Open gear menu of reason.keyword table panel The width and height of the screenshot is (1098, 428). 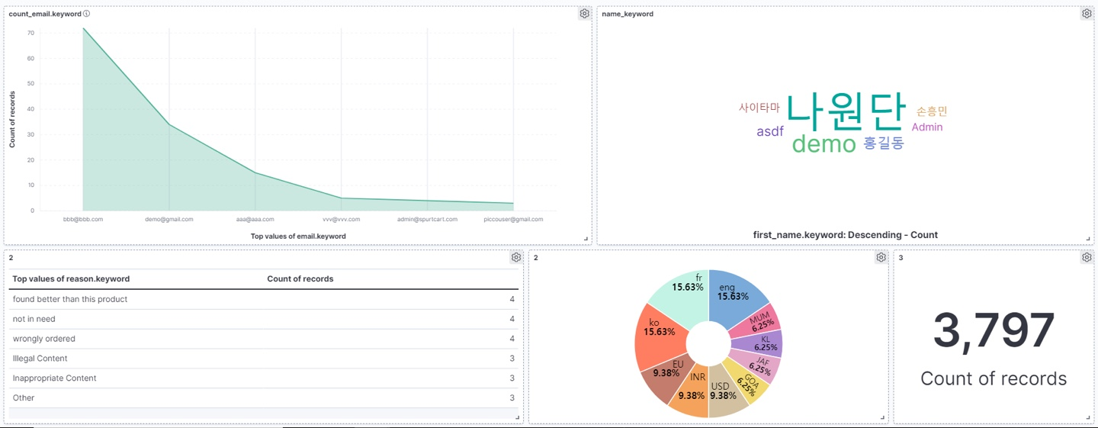pos(516,258)
